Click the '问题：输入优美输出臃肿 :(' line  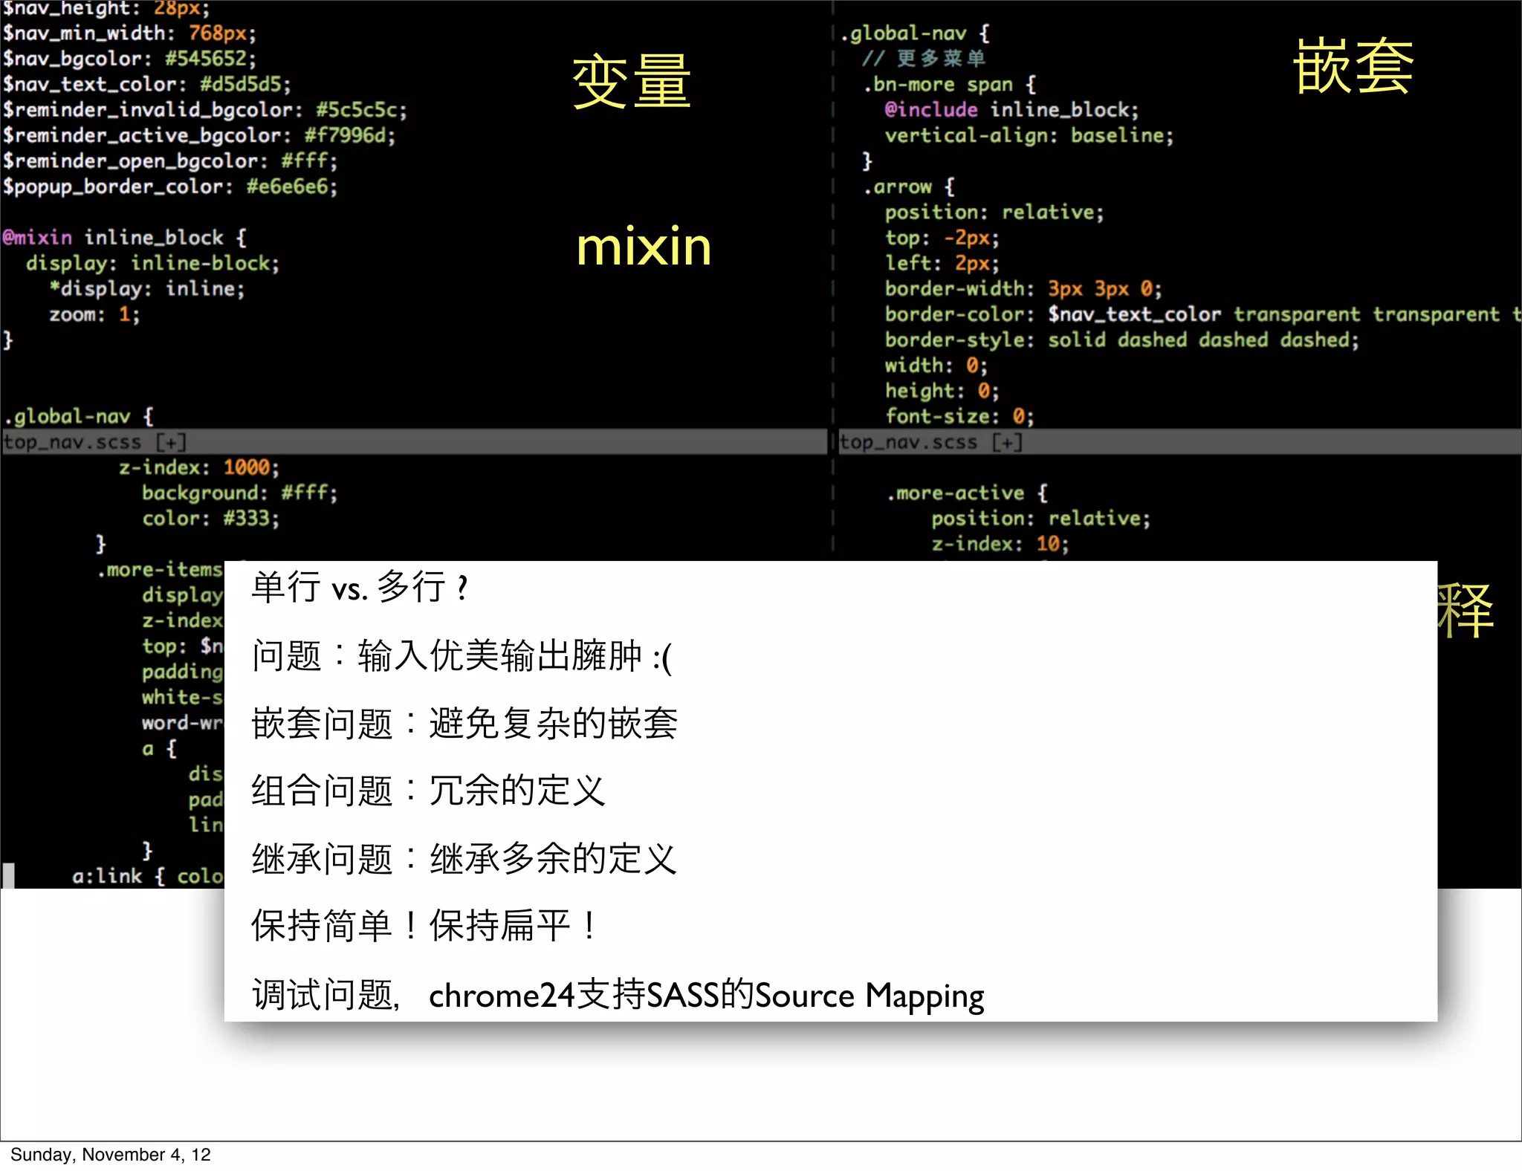[462, 656]
